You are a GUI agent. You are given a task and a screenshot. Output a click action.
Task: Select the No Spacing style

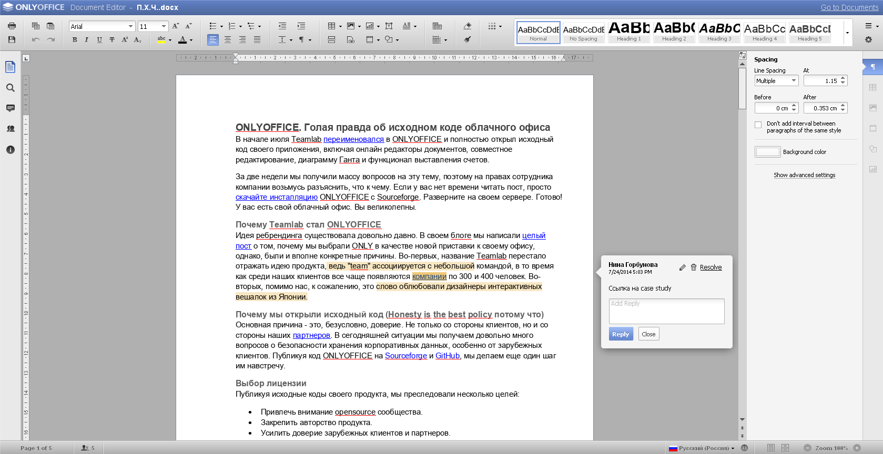click(x=584, y=32)
